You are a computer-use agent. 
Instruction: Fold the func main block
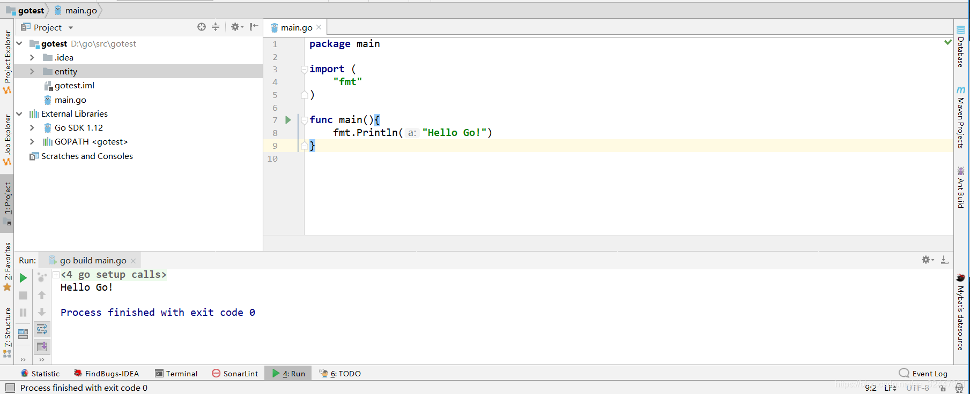305,120
